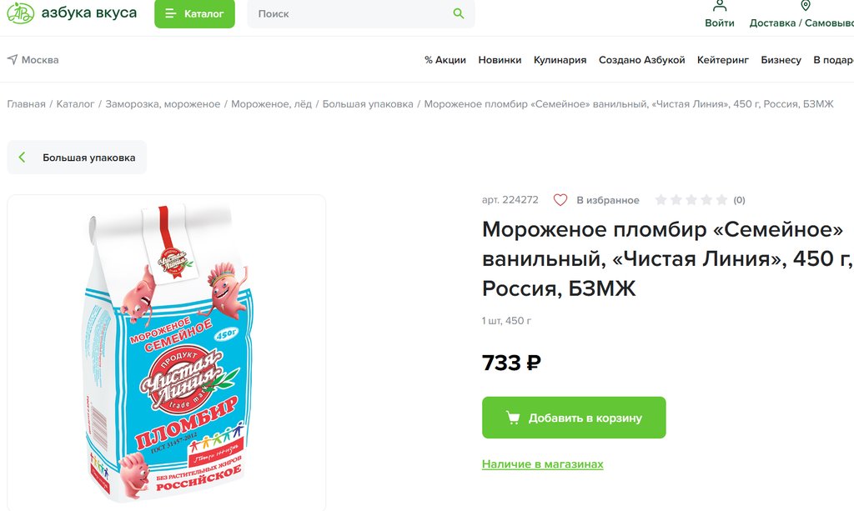
Task: Open the Кейтеринг navigation item
Action: 722,60
